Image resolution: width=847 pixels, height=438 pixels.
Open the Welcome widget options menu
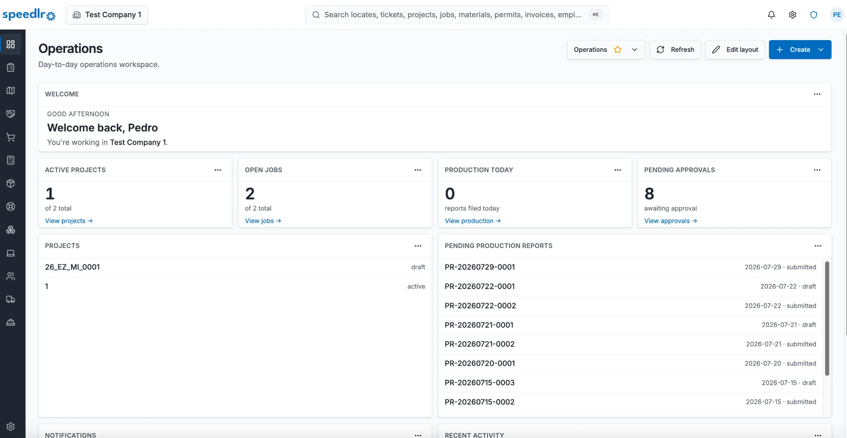point(817,94)
